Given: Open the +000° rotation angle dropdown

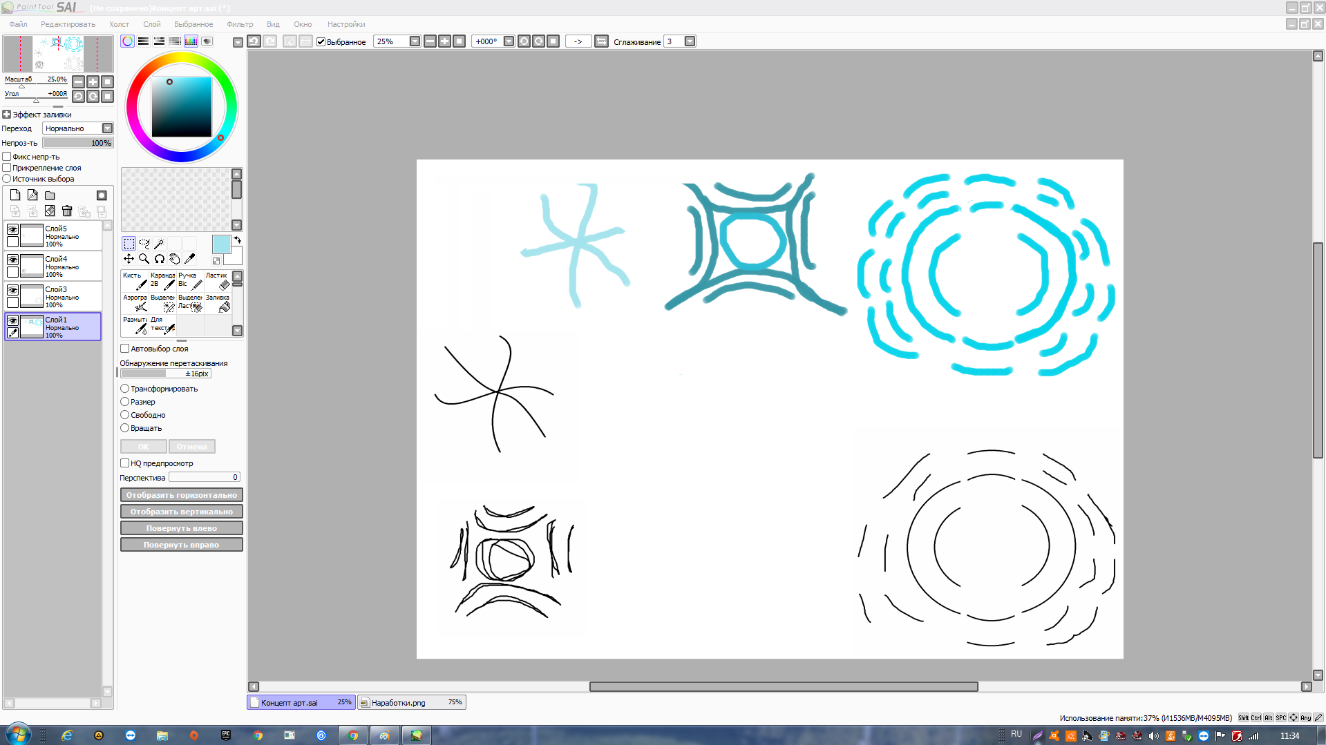Looking at the screenshot, I should tap(509, 41).
